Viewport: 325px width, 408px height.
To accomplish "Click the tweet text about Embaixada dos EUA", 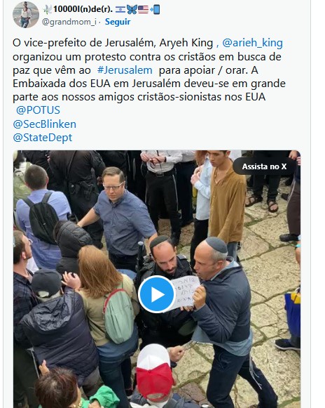I will tap(149, 84).
